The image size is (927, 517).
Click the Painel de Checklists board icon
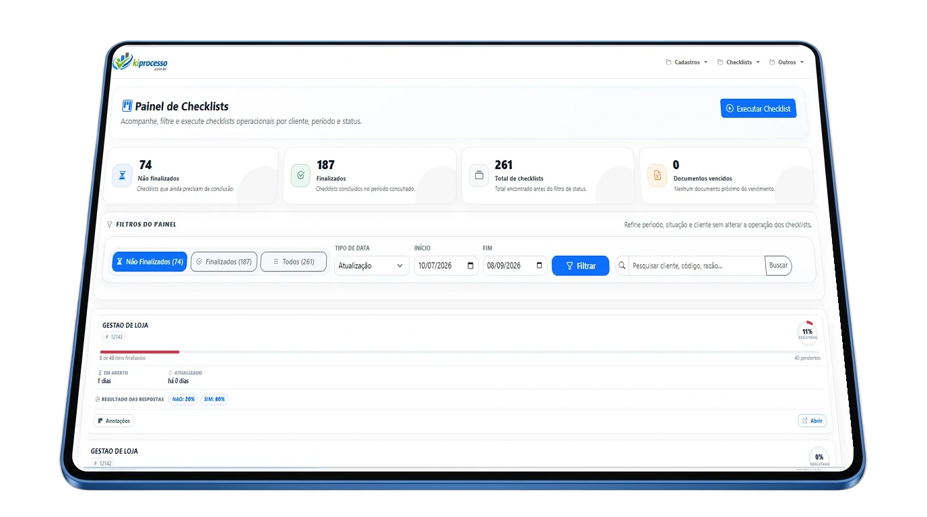click(x=127, y=106)
